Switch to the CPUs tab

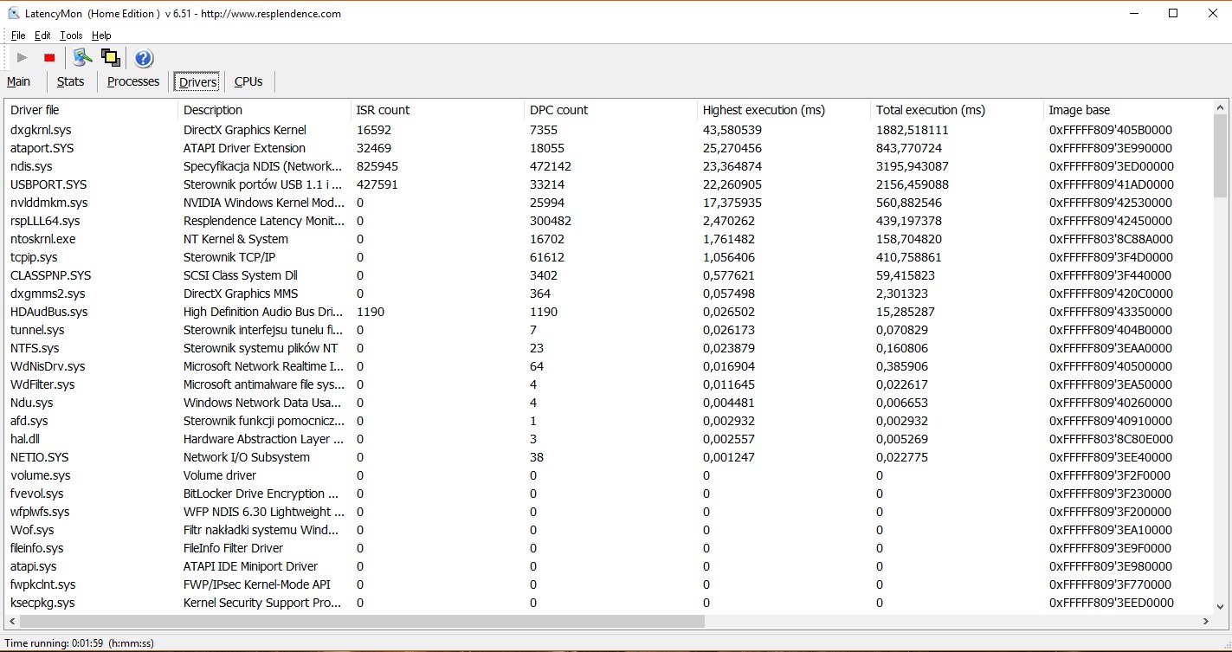(248, 81)
